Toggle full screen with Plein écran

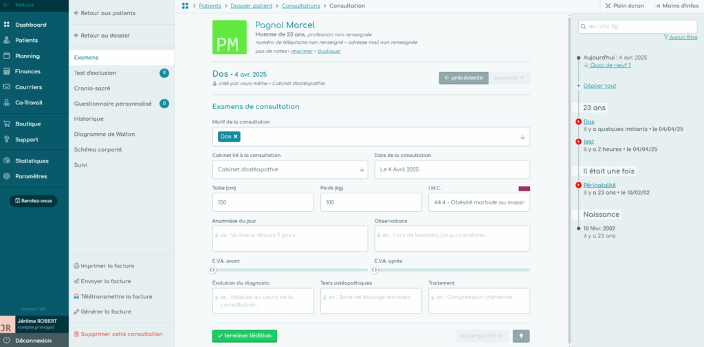pos(625,6)
